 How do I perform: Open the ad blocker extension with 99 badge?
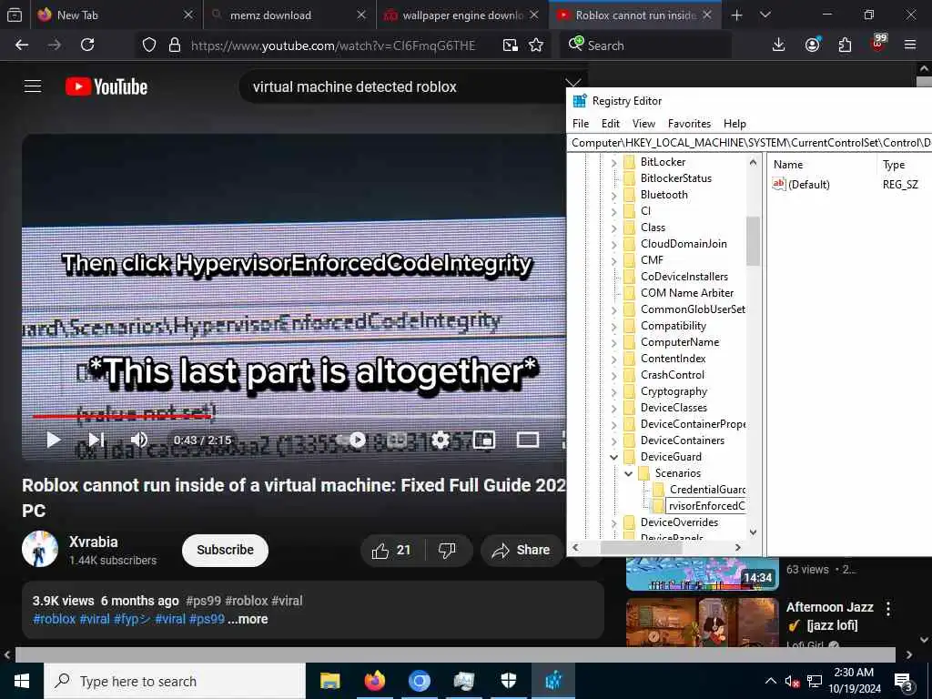878,44
